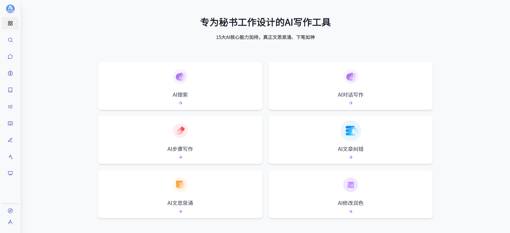Viewport: 510px width, 233px height.
Task: Click the orange document icon on AI文思泉涌 card
Action: click(180, 185)
